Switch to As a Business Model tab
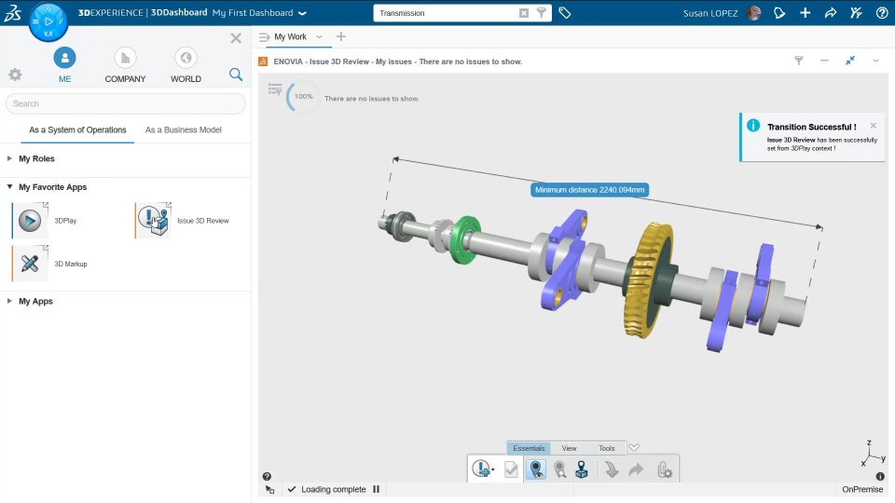 (184, 130)
